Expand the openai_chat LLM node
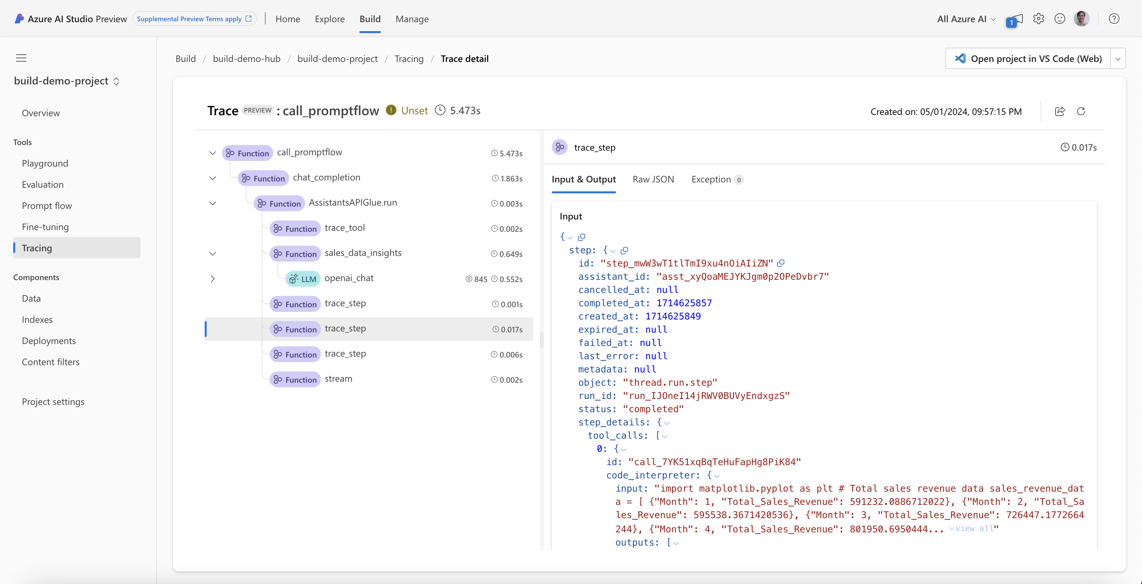 (213, 279)
